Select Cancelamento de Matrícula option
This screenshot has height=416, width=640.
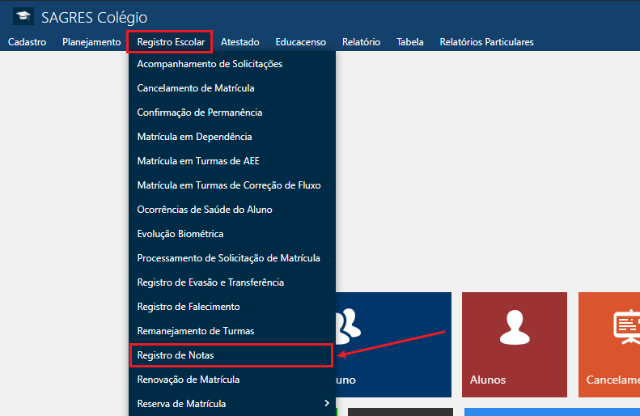[x=196, y=88]
